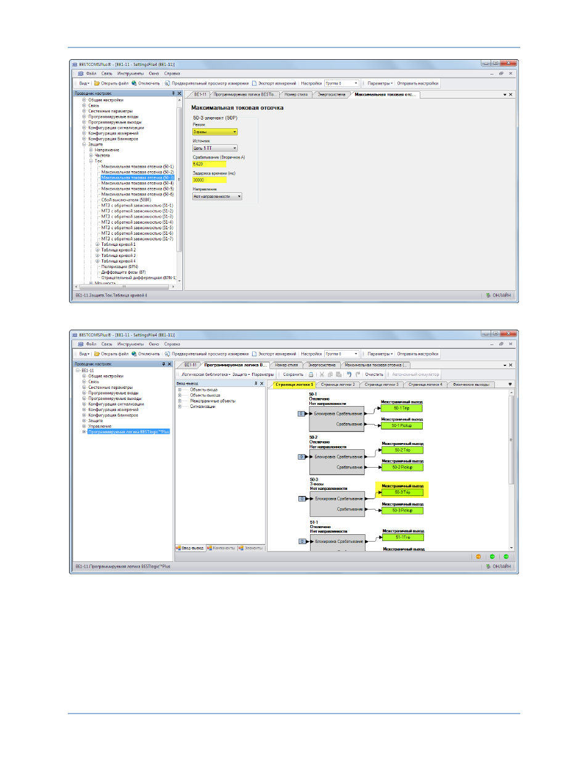Open file icon in bottom window toolbar
Screen dimensions: 588x761
click(x=97, y=354)
